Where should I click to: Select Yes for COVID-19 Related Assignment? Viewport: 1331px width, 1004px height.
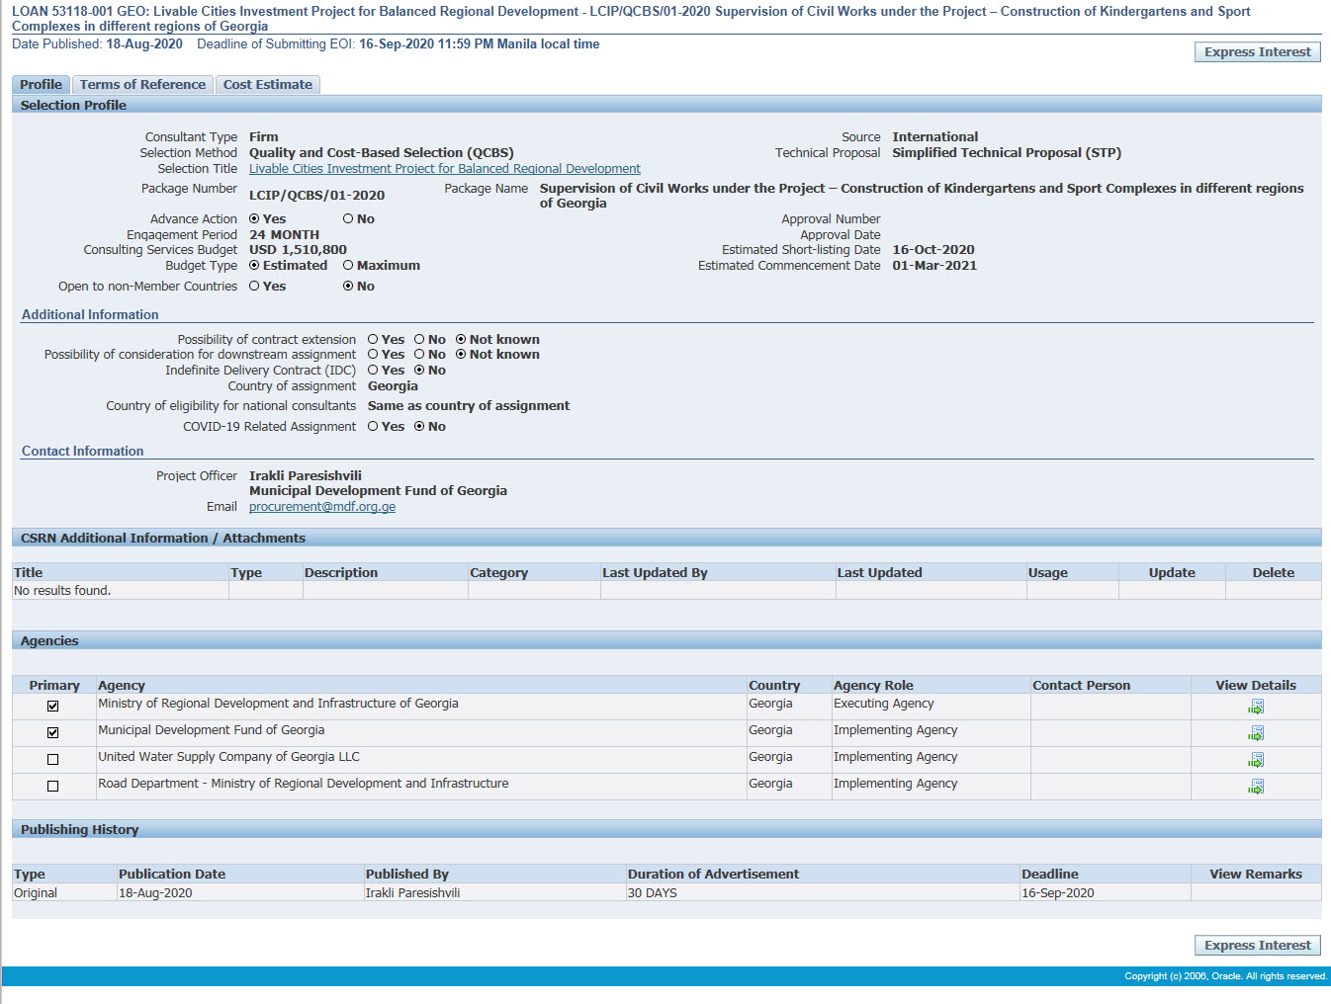click(373, 427)
